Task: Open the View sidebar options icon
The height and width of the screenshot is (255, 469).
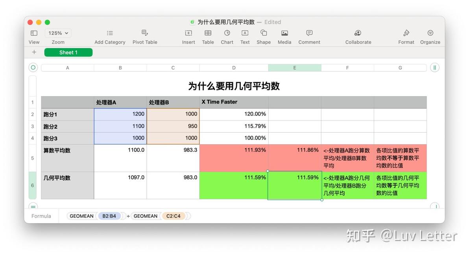Action: (x=34, y=33)
